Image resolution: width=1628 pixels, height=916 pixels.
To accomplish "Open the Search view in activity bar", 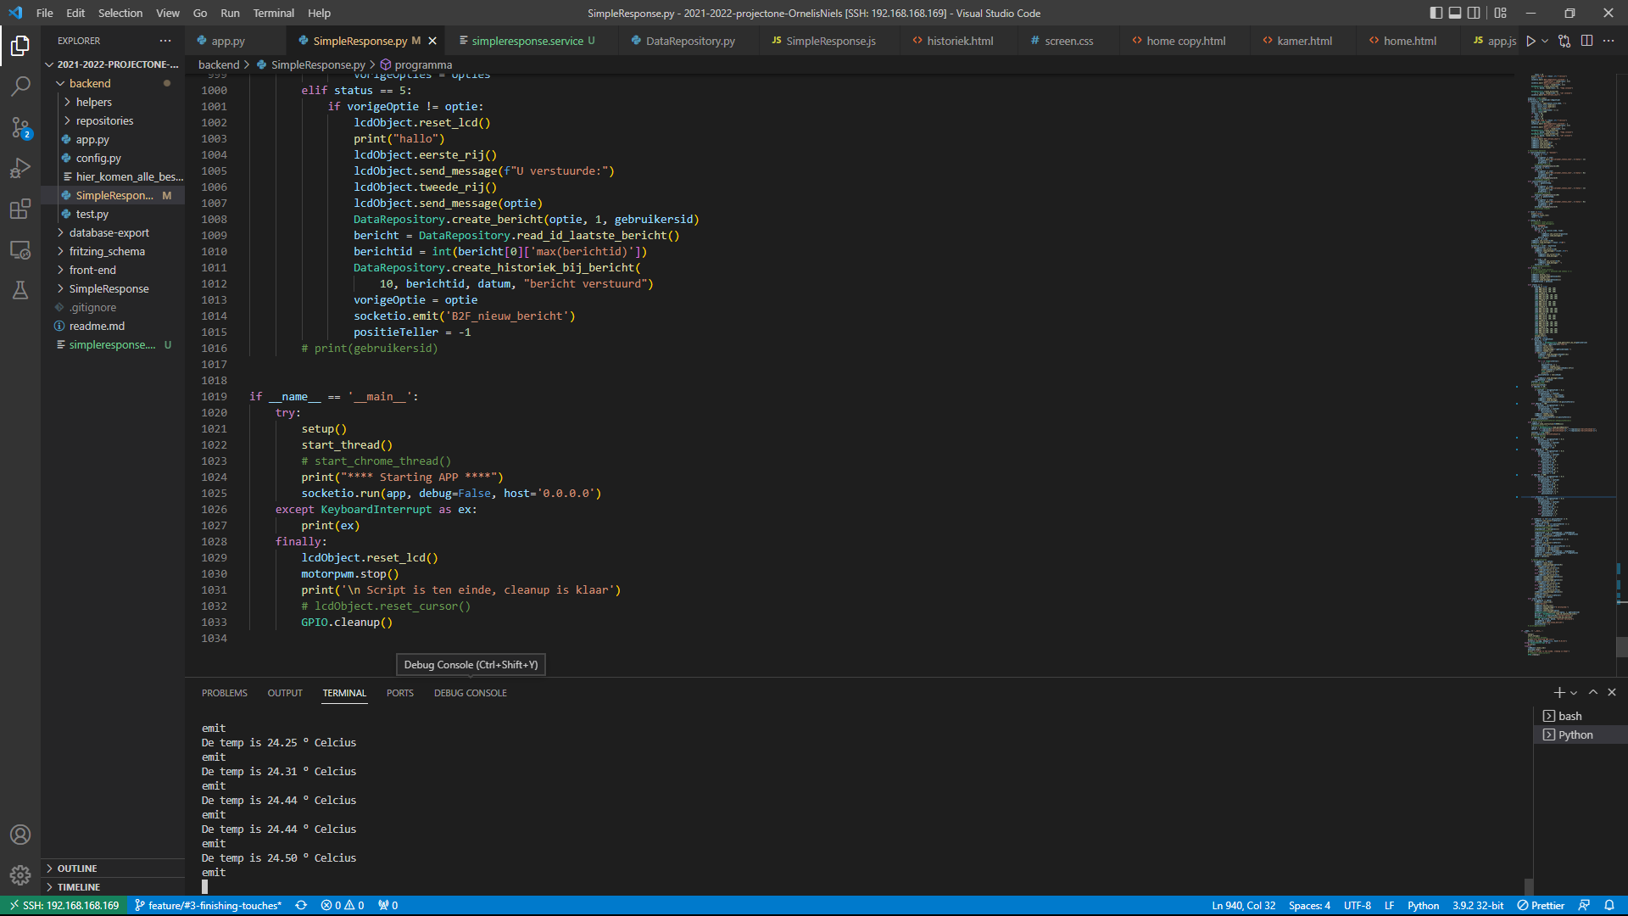I will pos(20,86).
